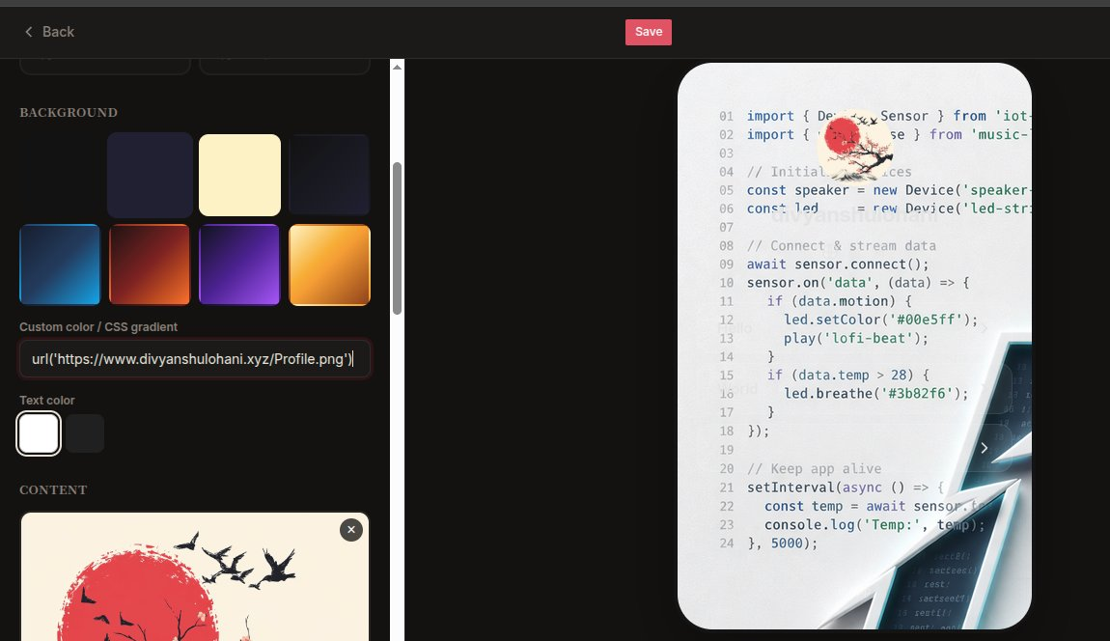
Task: Click the settings panel vertical scrollbar thumb
Action: click(x=397, y=238)
